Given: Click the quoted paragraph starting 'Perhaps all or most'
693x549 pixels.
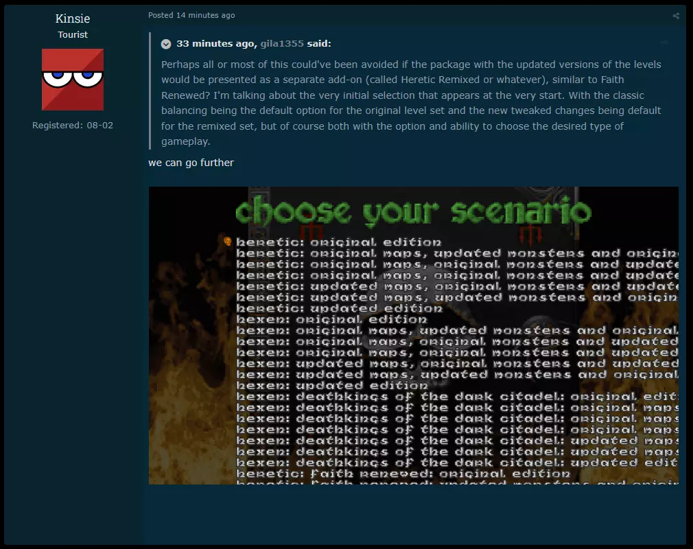Looking at the screenshot, I should [411, 103].
